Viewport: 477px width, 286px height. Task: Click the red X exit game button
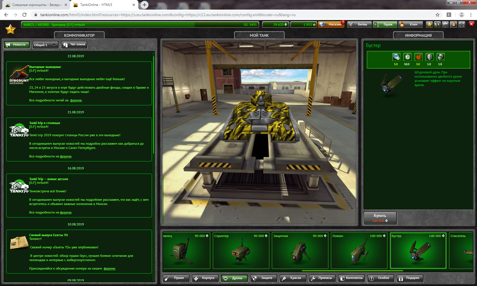coord(472,24)
